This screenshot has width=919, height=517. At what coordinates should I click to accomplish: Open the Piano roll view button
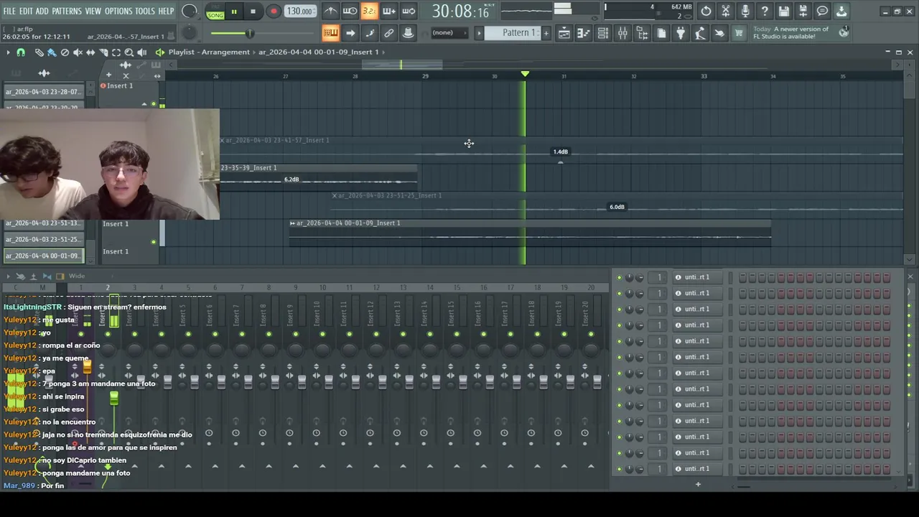[x=584, y=33]
